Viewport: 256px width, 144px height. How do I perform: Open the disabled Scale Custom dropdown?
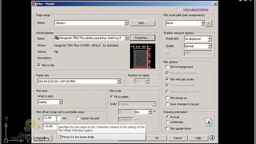(x=154, y=104)
